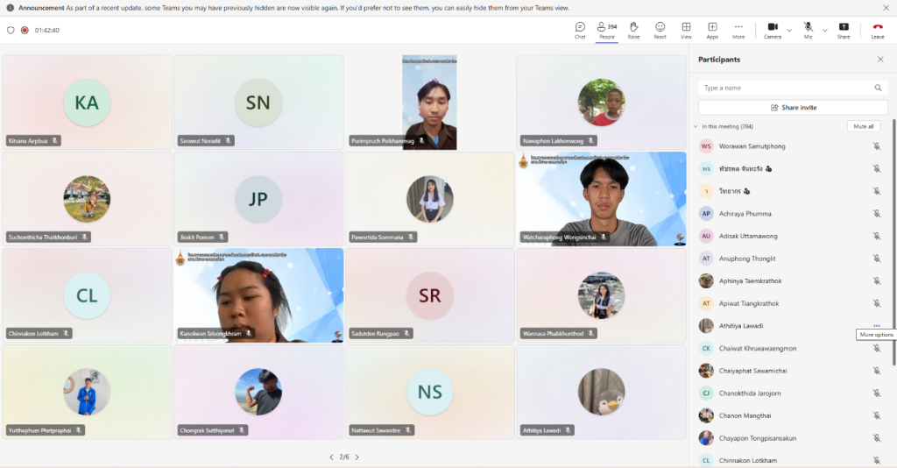Open the React emoji menu
The width and height of the screenshot is (897, 468).
[x=660, y=30]
